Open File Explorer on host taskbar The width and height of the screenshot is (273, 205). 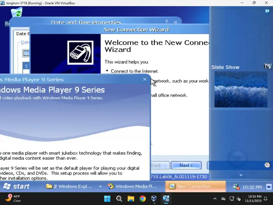pyautogui.click(x=131, y=199)
